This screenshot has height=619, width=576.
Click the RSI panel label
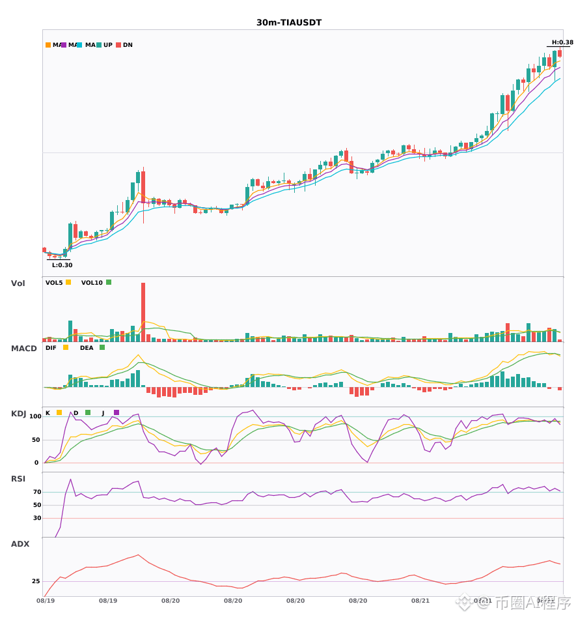click(x=18, y=479)
